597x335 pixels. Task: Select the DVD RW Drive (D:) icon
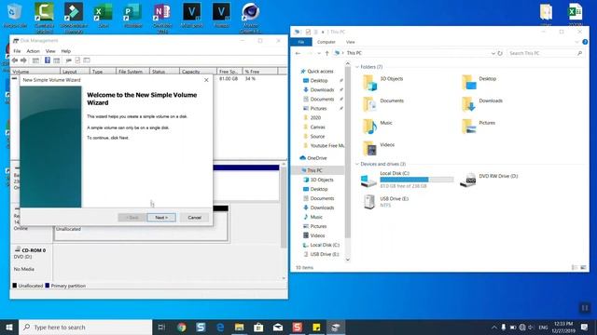pyautogui.click(x=468, y=180)
